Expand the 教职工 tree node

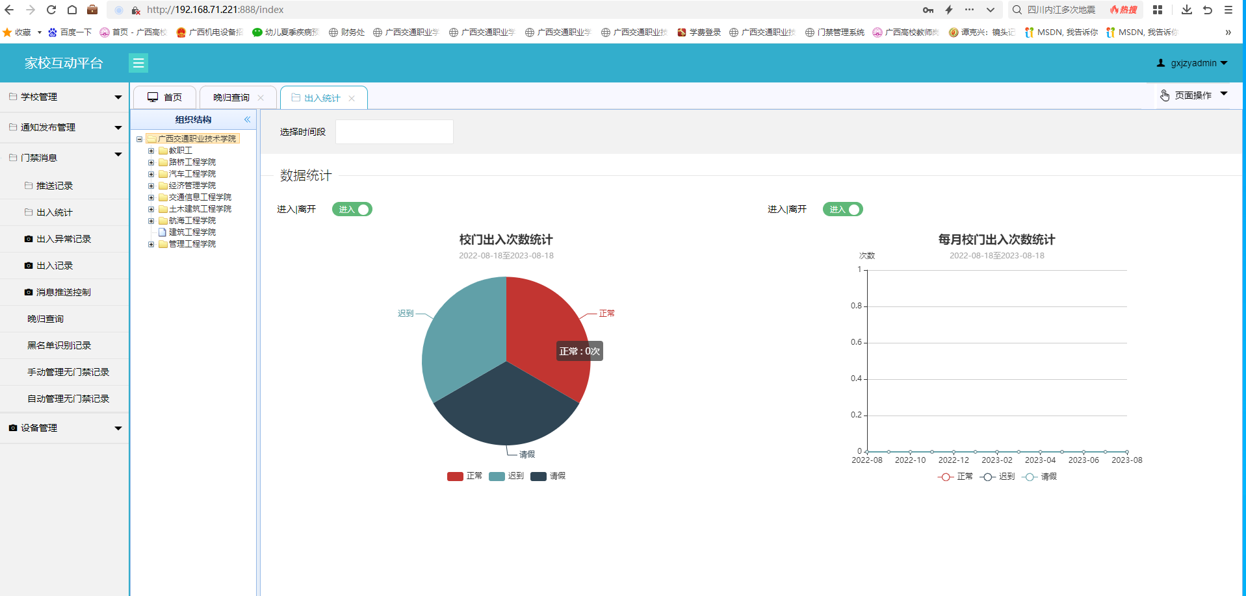pyautogui.click(x=151, y=151)
